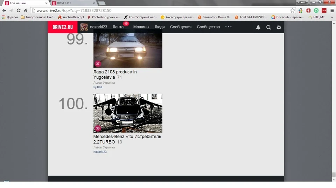Screen dimensions: 336x188
Task: Open the nazarkl23 profile in header
Action: tap(99, 27)
